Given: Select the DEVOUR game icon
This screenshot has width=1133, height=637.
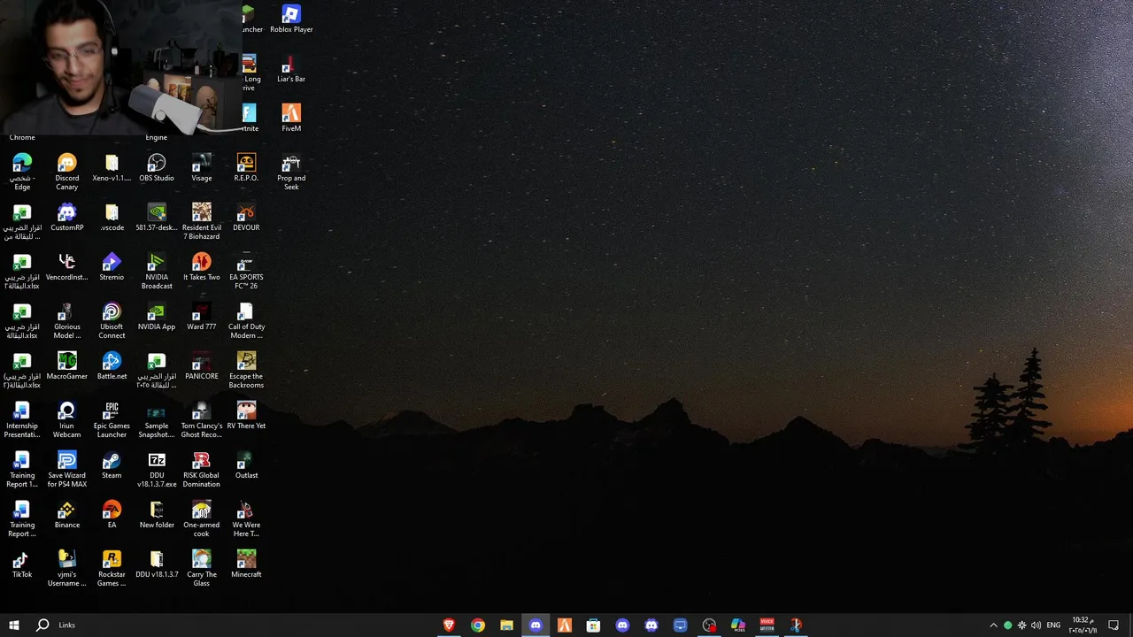Looking at the screenshot, I should pos(246,217).
